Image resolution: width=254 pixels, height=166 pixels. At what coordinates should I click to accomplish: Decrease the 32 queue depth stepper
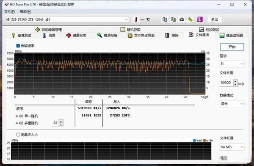[x=61, y=124]
